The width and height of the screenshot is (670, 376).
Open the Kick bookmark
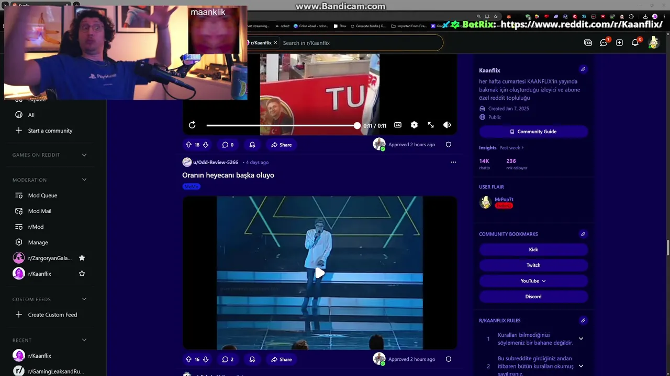pyautogui.click(x=533, y=250)
